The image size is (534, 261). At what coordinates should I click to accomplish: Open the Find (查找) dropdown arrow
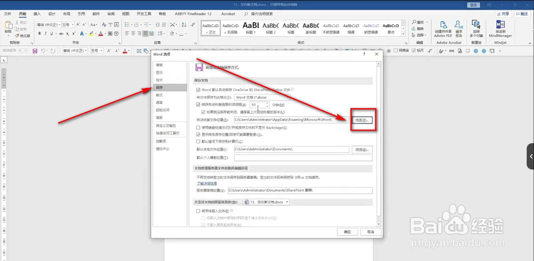pyautogui.click(x=427, y=22)
